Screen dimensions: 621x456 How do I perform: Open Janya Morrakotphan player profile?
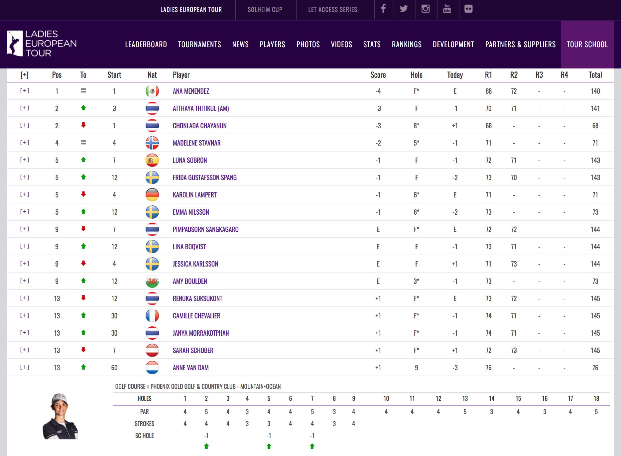click(x=201, y=333)
